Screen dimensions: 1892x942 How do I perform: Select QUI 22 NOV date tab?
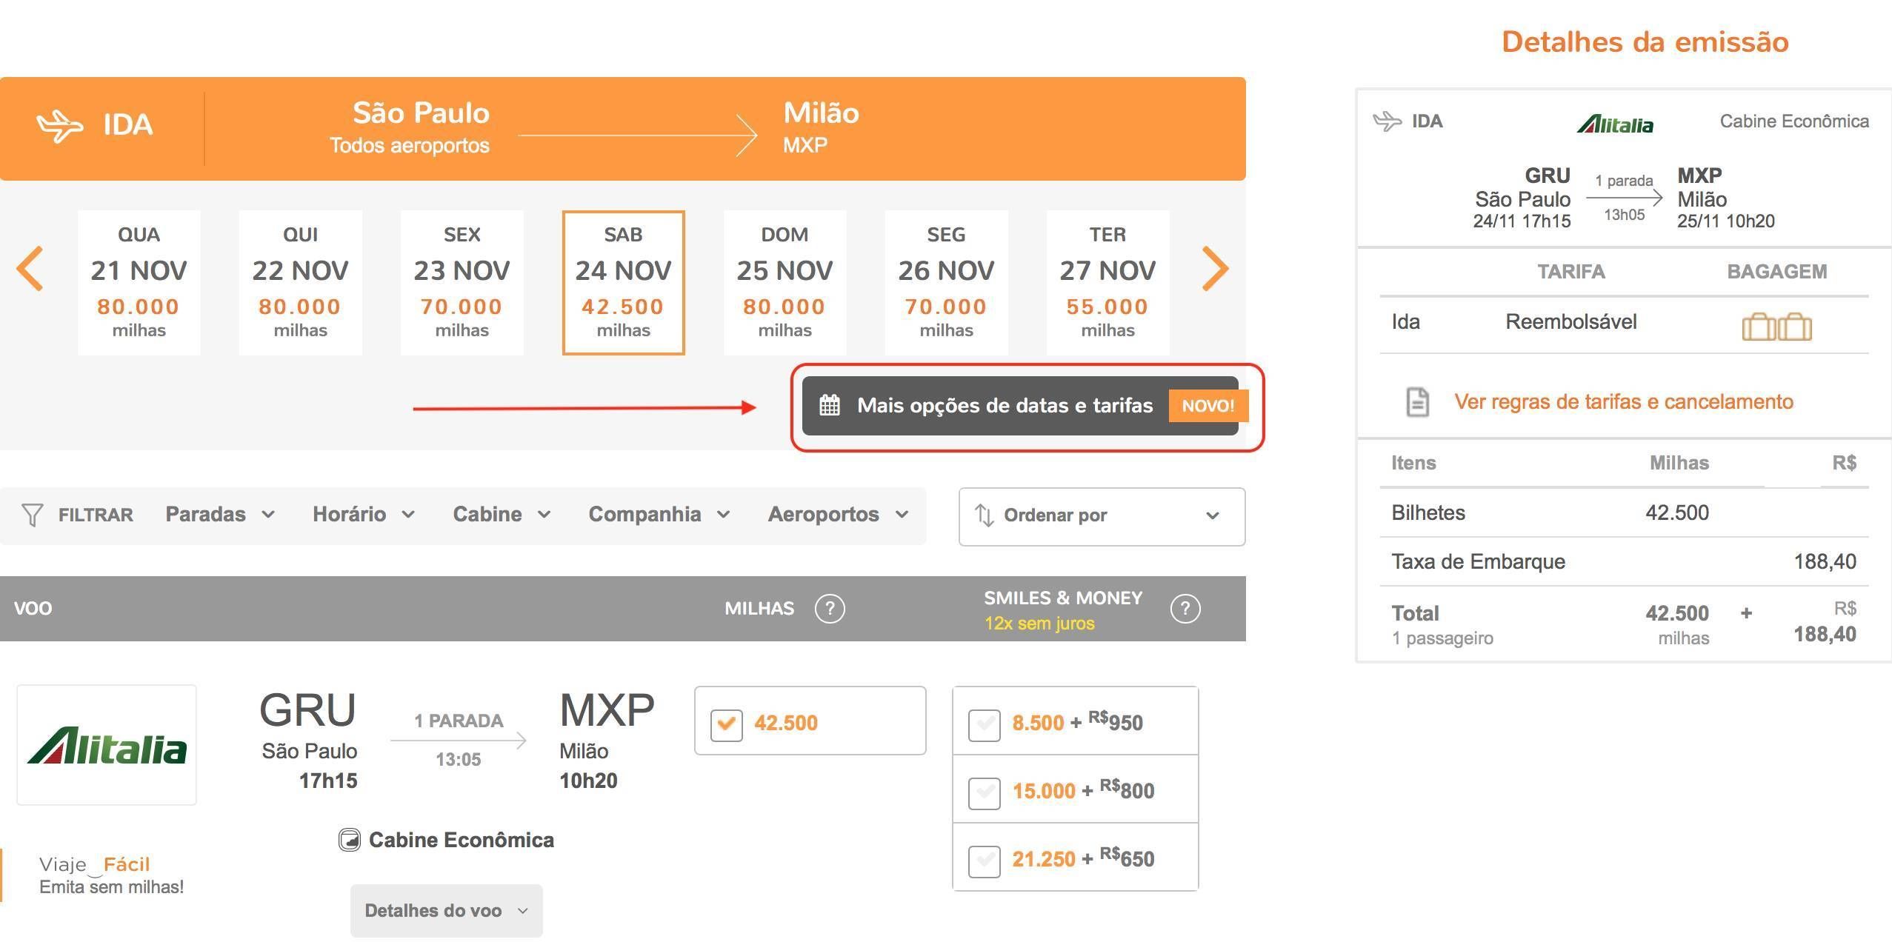[300, 282]
